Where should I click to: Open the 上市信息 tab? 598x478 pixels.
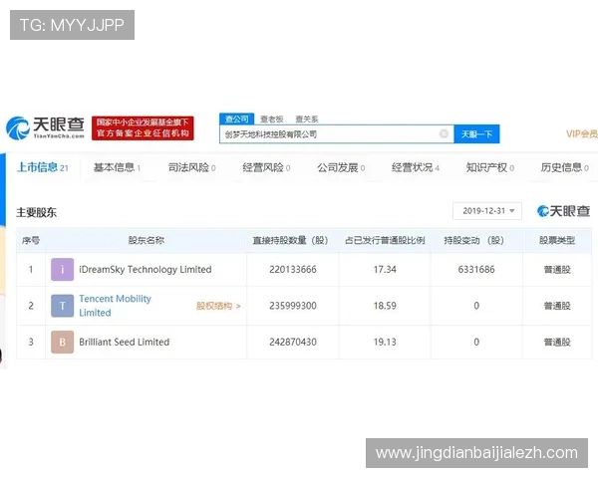[42, 167]
